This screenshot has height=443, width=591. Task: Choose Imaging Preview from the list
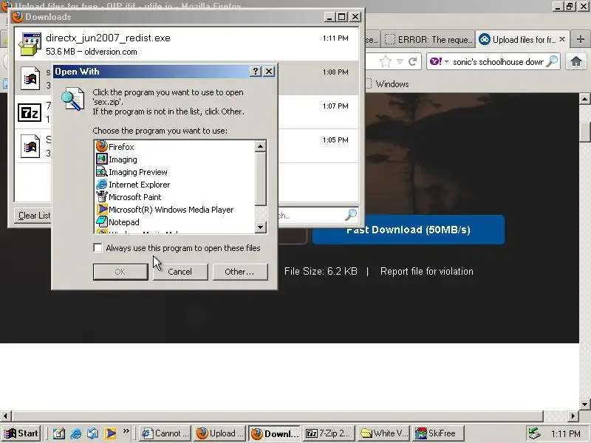click(x=131, y=172)
